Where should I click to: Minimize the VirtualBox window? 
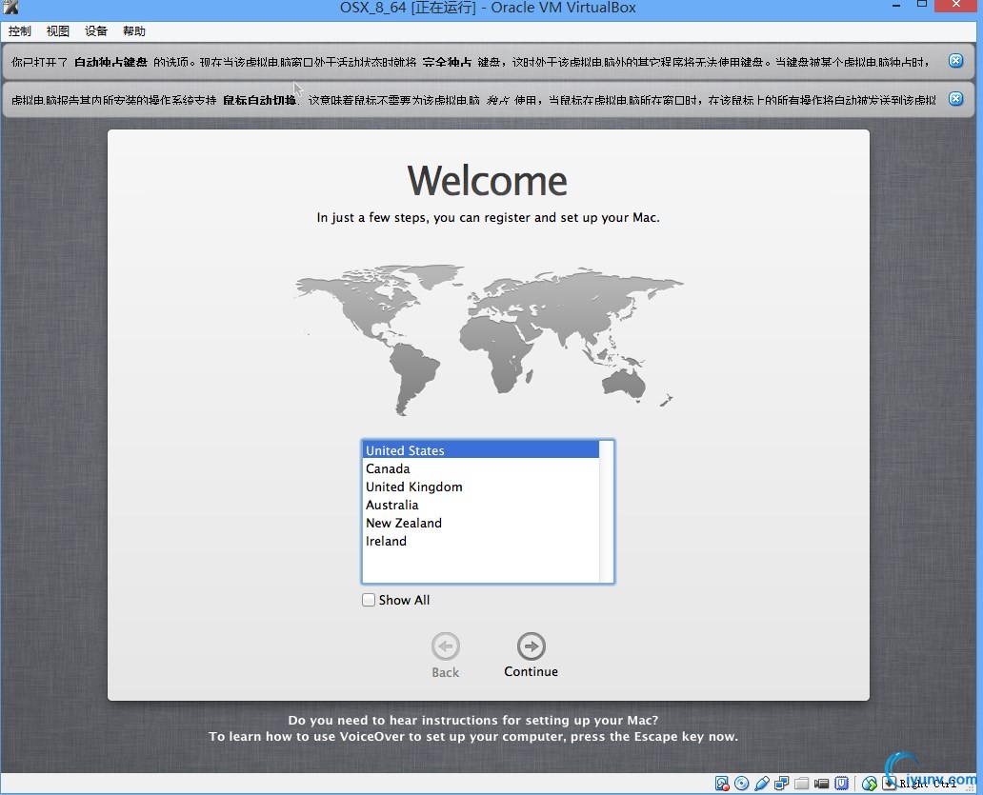pos(896,6)
